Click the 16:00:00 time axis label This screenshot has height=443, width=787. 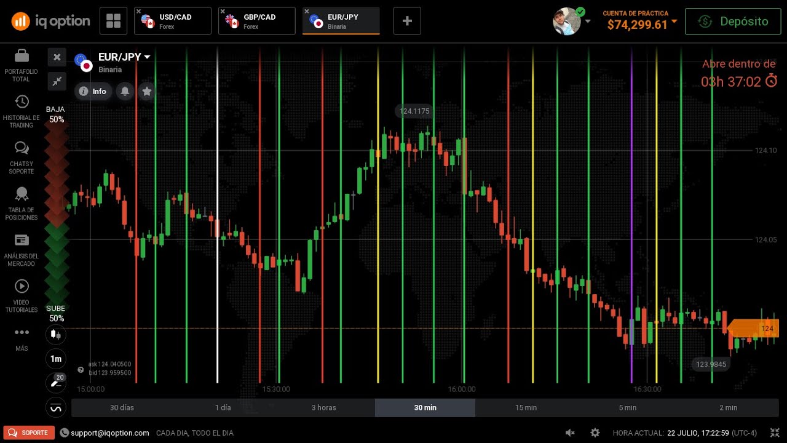tap(462, 389)
